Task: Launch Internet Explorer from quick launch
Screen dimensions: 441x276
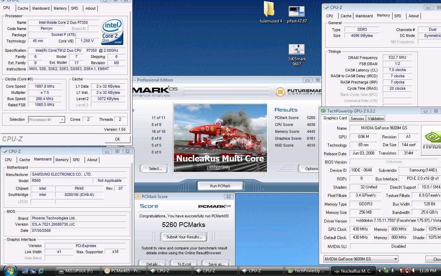Action: click(x=41, y=271)
